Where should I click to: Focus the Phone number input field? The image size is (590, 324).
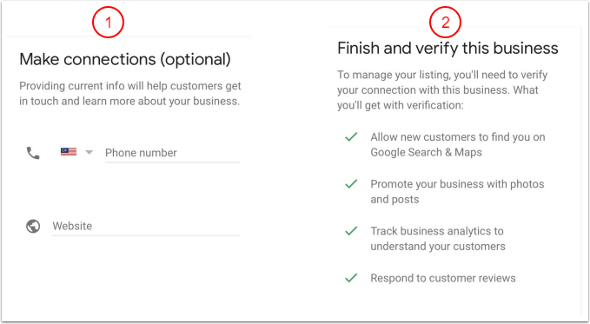point(173,153)
